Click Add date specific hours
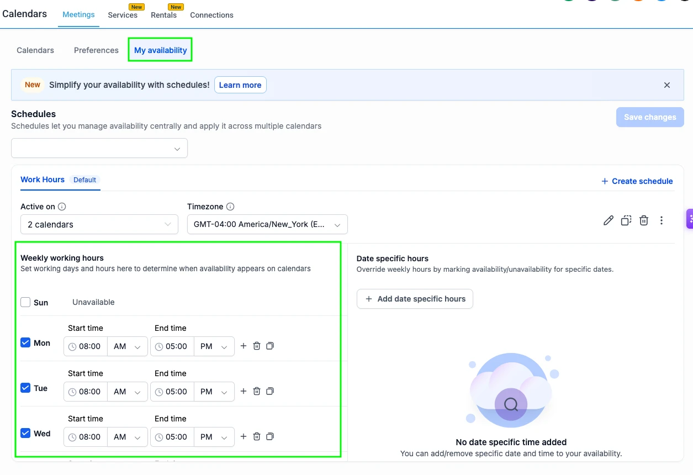Screen dimensions: 693x475 [x=415, y=299]
